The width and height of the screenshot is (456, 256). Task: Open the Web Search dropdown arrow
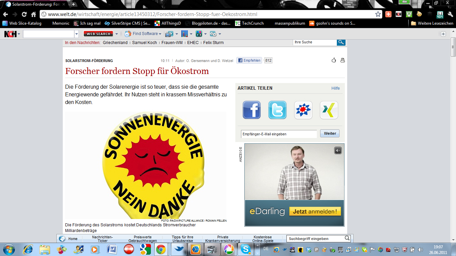117,34
